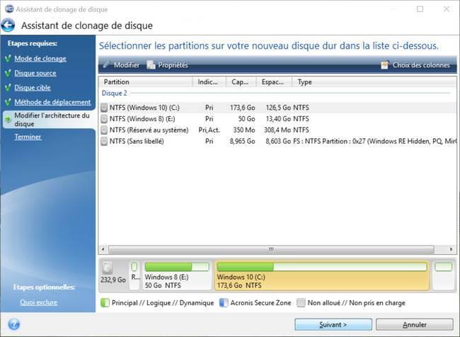The height and width of the screenshot is (337, 460).
Task: Click the 173,6 Go capacity cell
Action: tap(242, 108)
